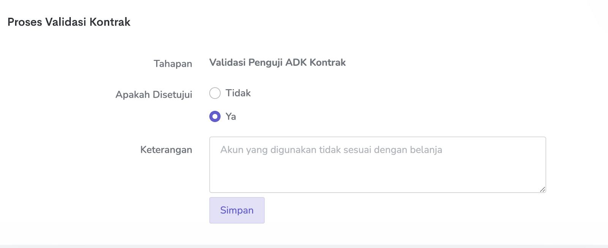Click the "Tidak" option label text
The image size is (608, 248).
(x=238, y=93)
